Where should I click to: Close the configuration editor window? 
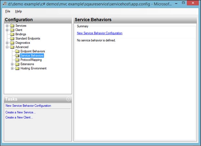pyautogui.click(x=193, y=3)
